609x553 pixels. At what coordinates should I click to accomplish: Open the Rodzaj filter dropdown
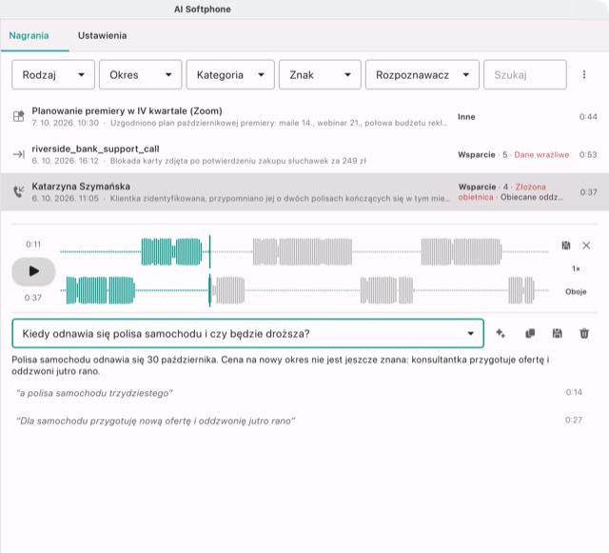tap(53, 74)
